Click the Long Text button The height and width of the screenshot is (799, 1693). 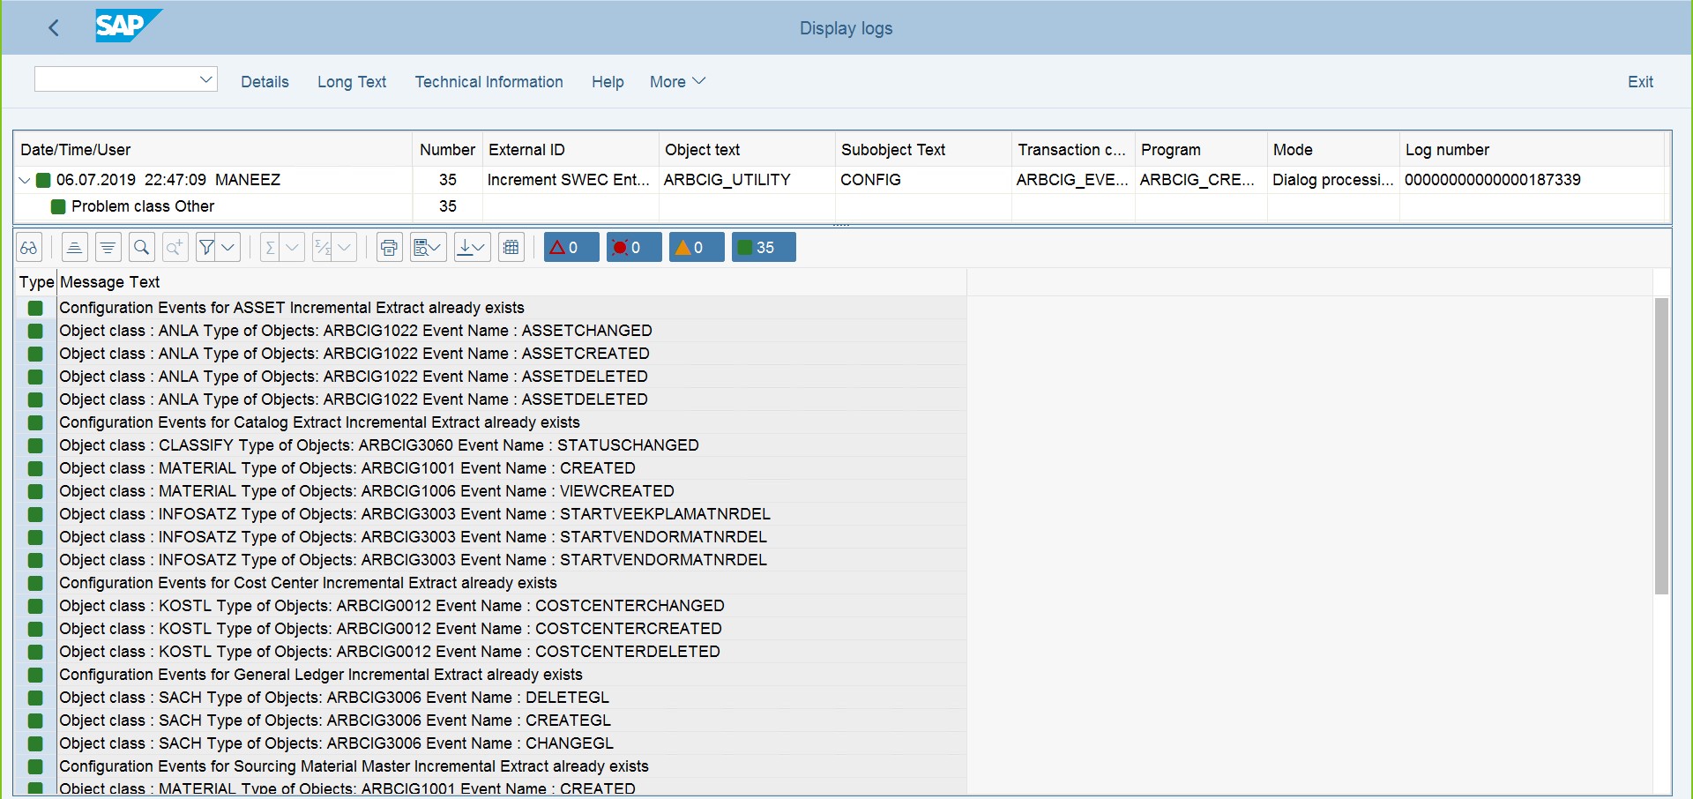pyautogui.click(x=351, y=81)
